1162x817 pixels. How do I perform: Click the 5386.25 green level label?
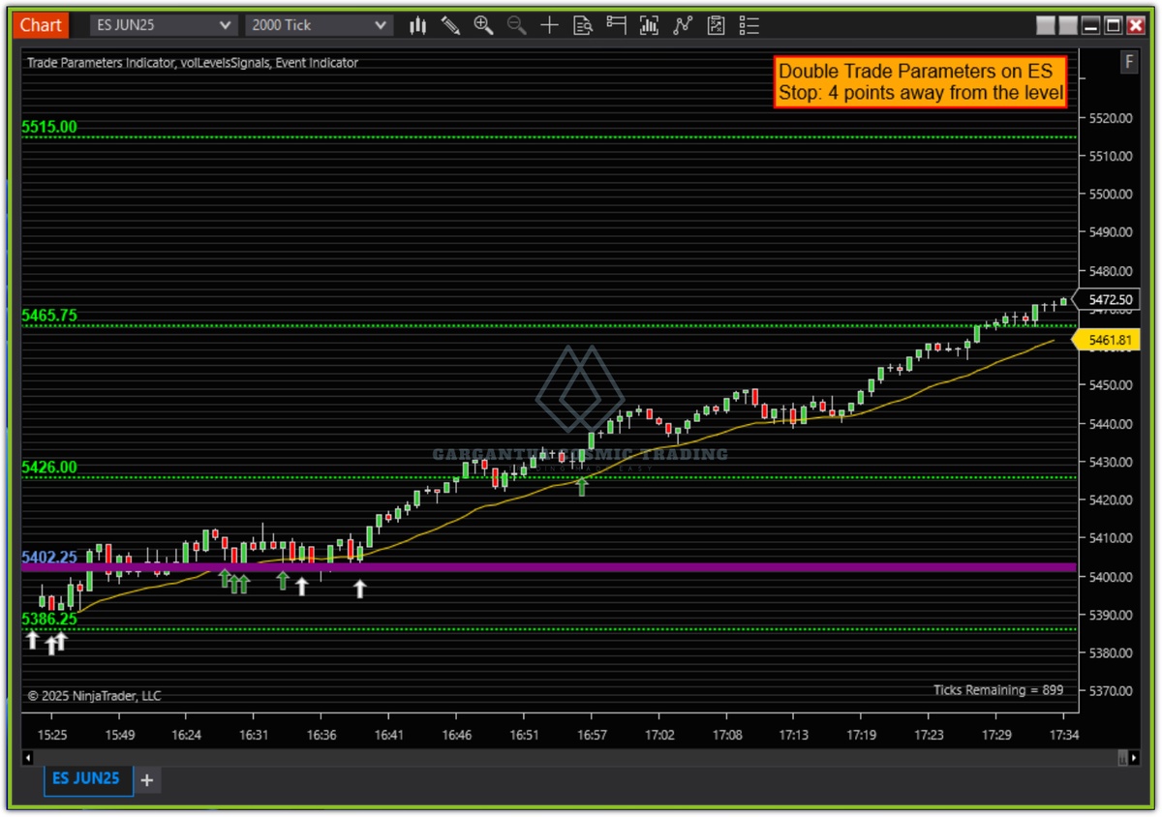click(x=49, y=620)
